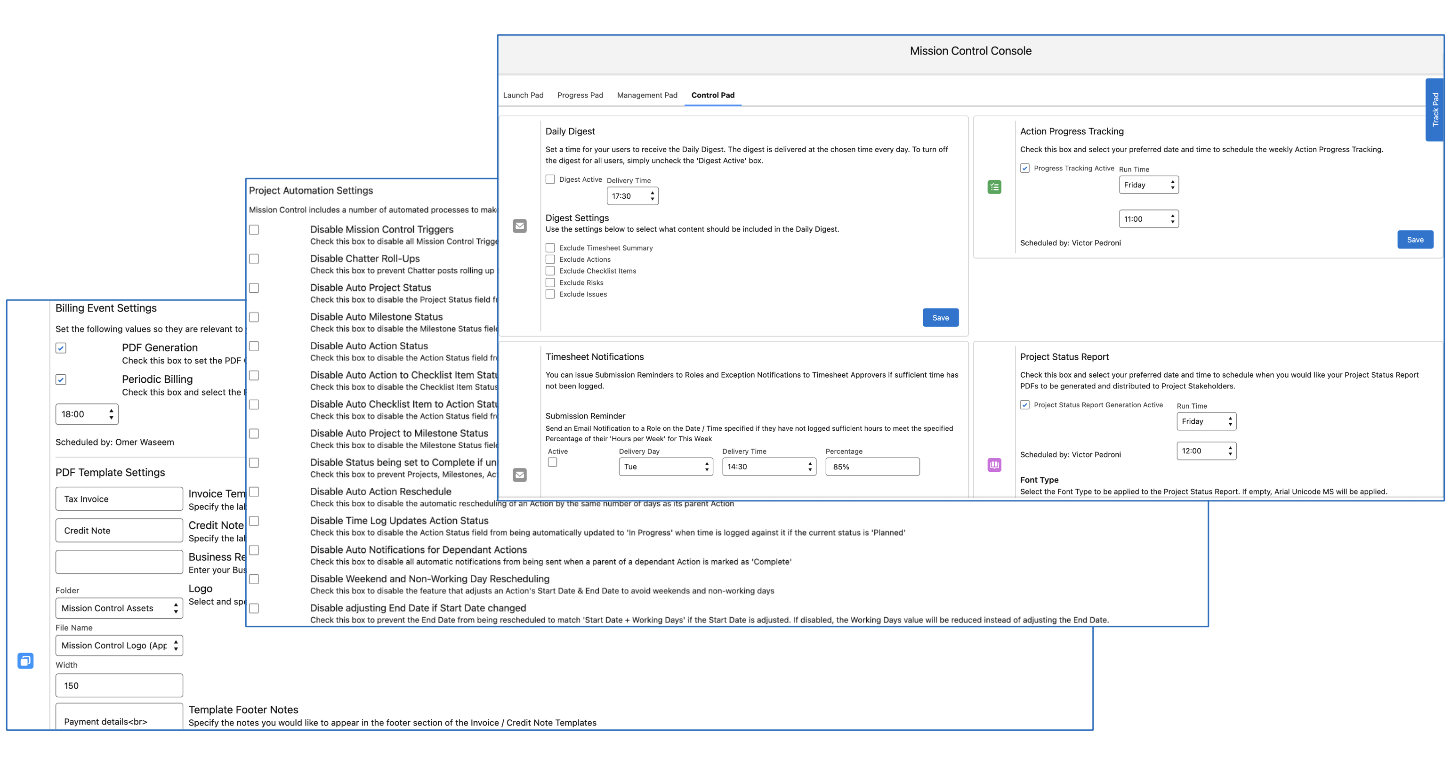Switch to the Launch Pad tab
1451x758 pixels.
click(x=523, y=95)
